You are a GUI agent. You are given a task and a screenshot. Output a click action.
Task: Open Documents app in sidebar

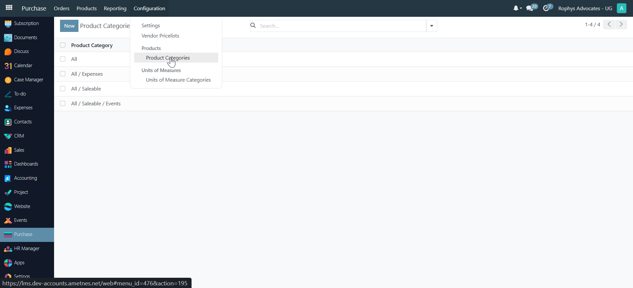tap(27, 38)
